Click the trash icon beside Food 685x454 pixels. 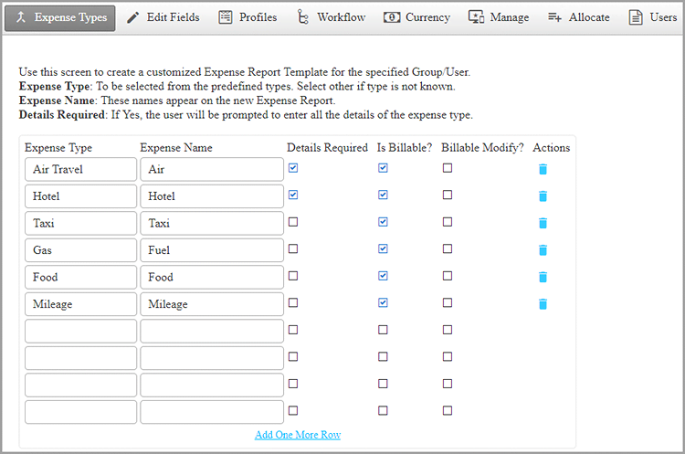[x=543, y=277]
